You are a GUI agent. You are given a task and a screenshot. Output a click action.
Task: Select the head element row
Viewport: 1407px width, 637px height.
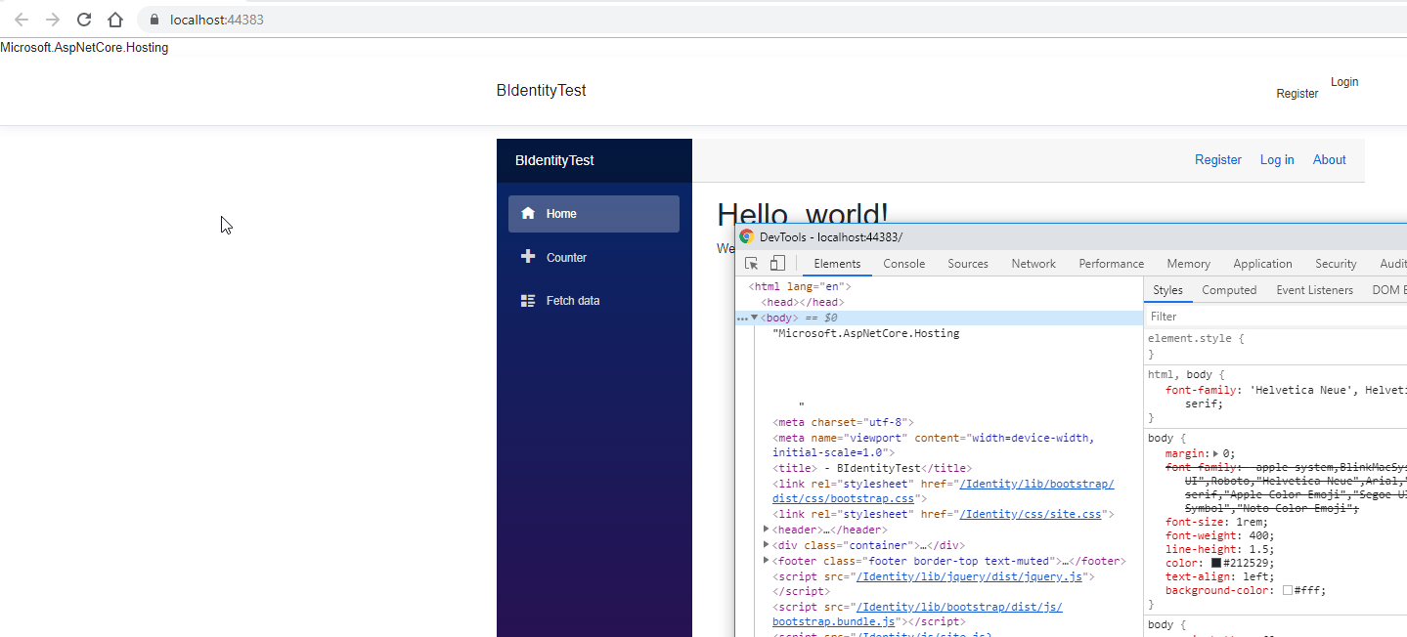(x=803, y=302)
